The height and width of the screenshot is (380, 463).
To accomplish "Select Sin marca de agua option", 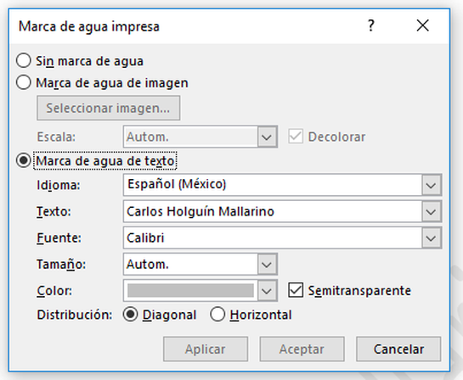I will (x=24, y=60).
